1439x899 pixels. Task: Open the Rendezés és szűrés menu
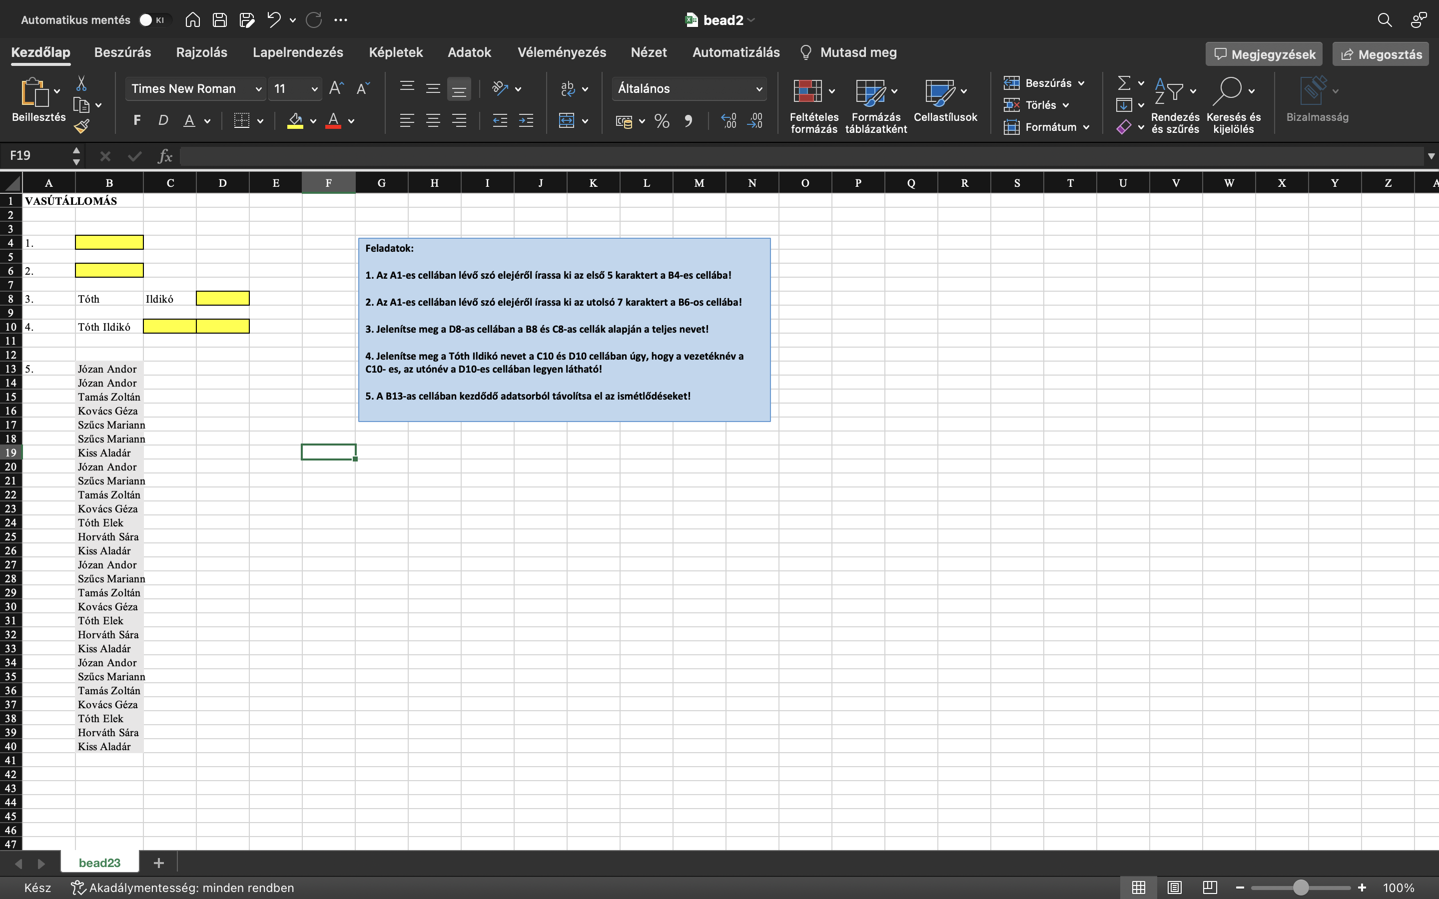tap(1175, 106)
